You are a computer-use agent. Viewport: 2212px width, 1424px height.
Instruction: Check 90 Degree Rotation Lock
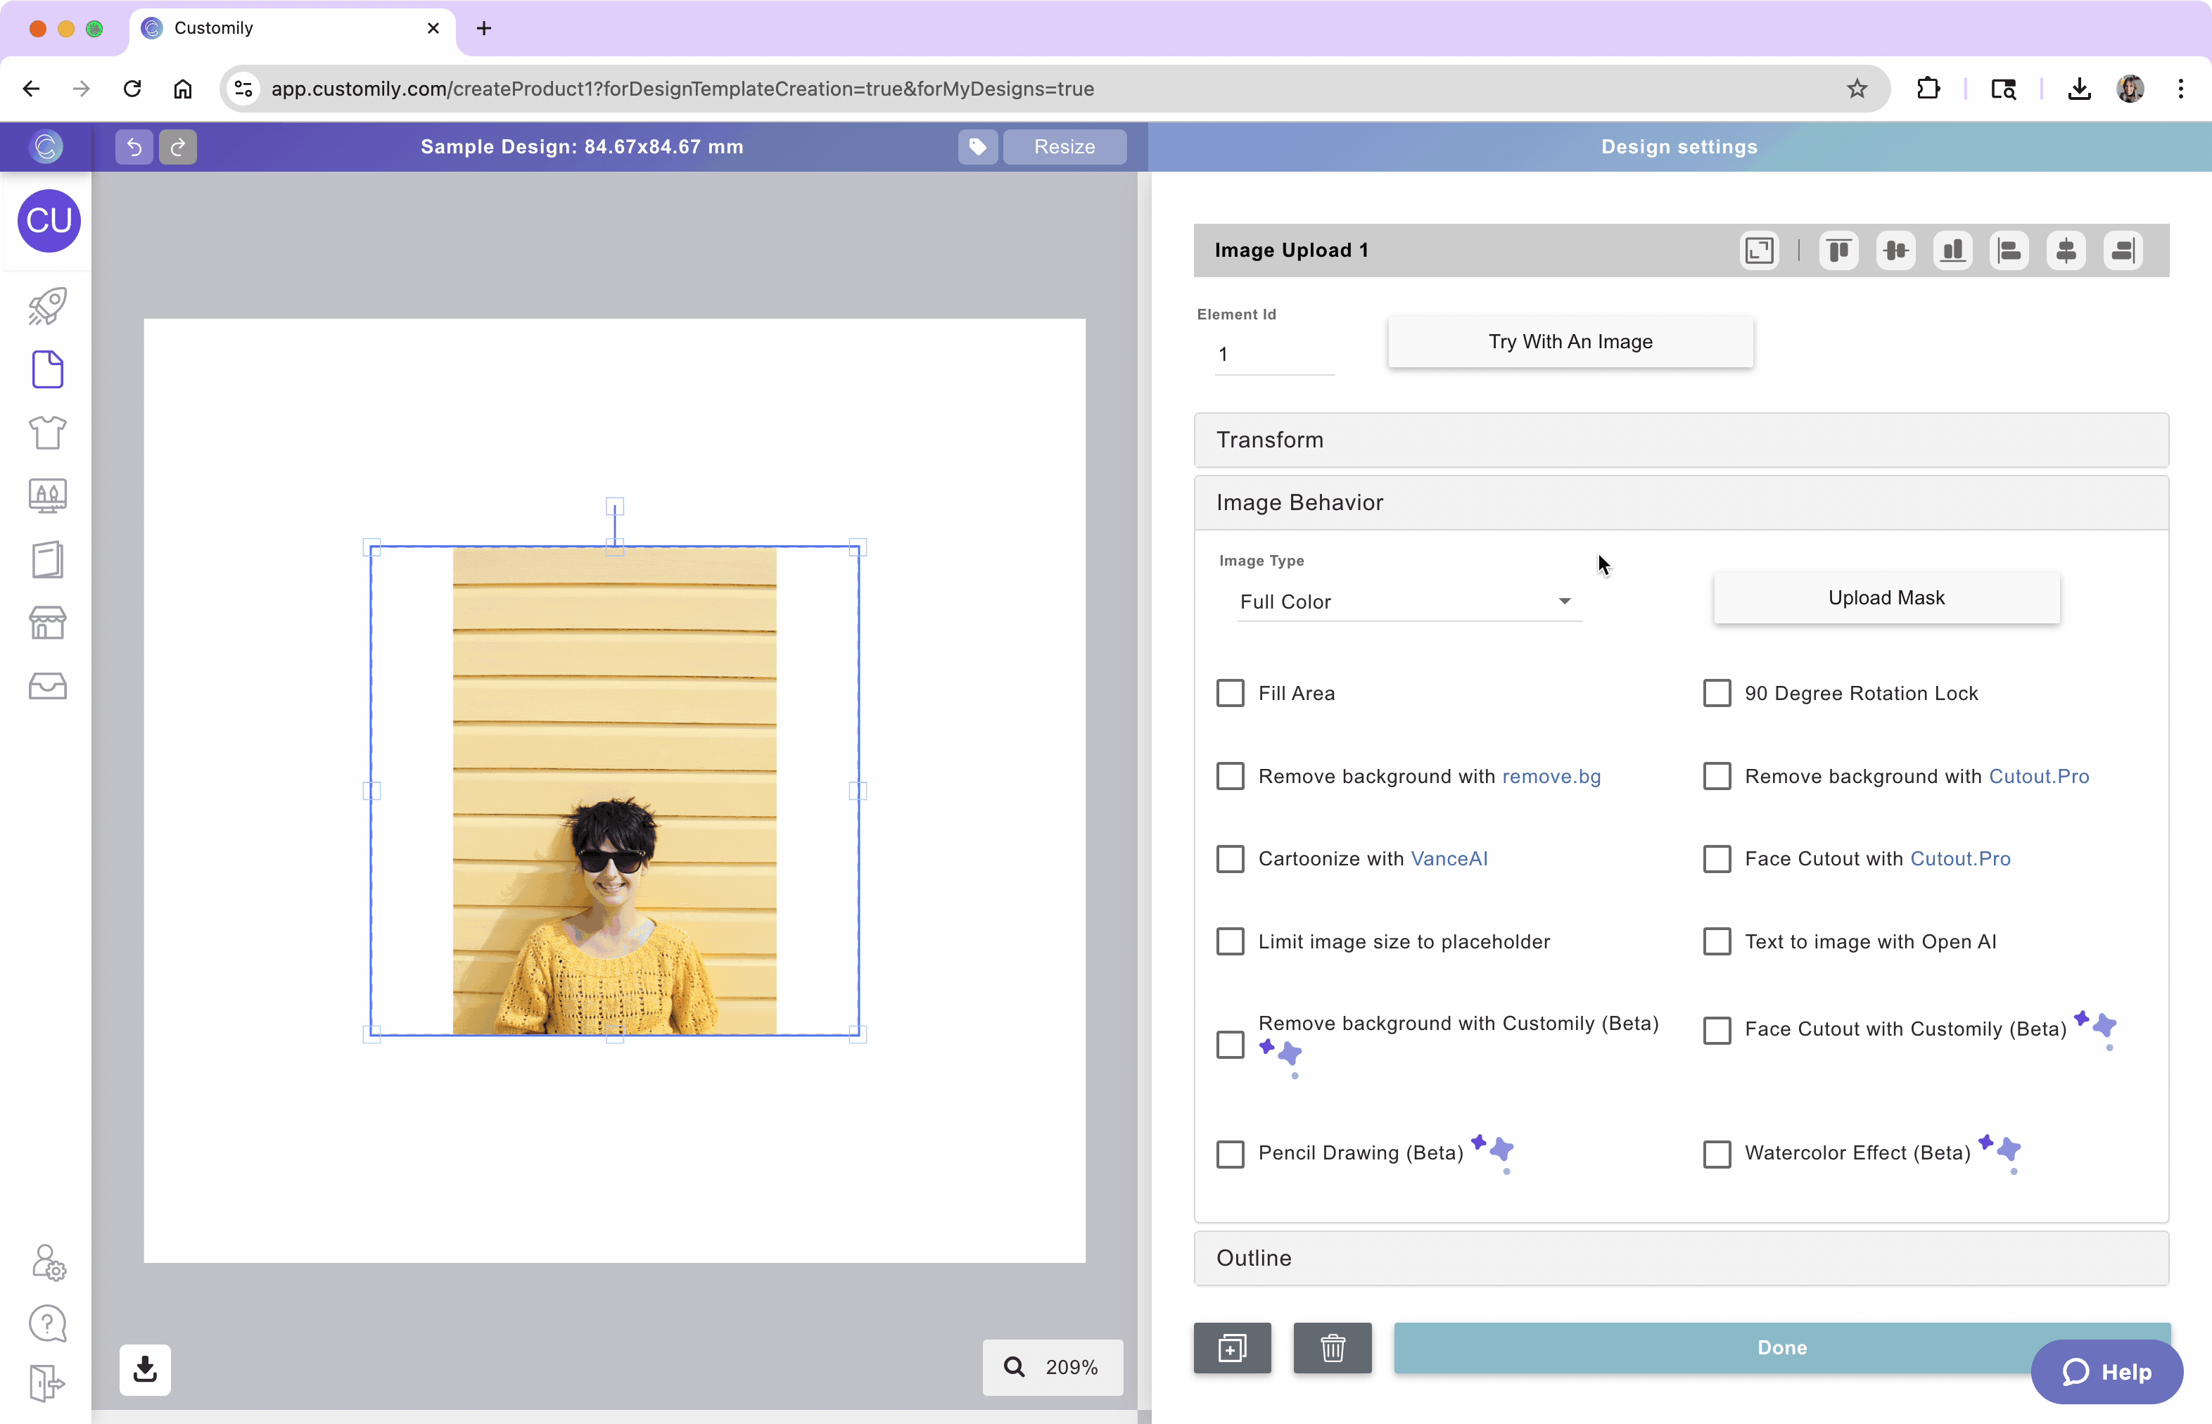1716,694
